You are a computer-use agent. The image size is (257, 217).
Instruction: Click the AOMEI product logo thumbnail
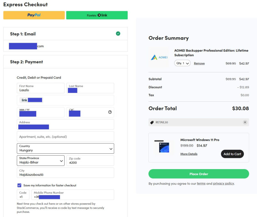coord(159,58)
